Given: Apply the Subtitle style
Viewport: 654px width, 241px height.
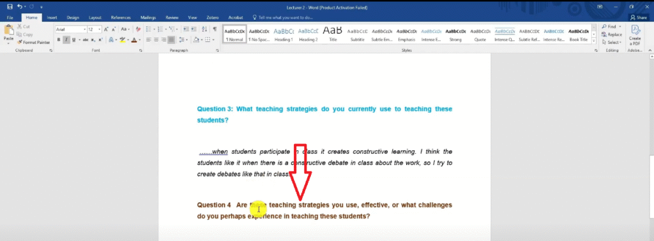Looking at the screenshot, I should click(358, 34).
